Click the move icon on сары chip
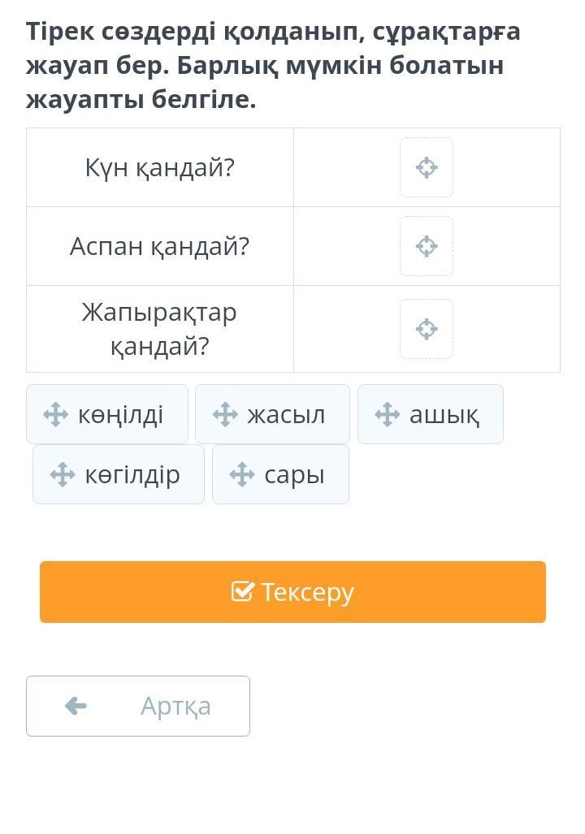The image size is (585, 834). (x=242, y=474)
